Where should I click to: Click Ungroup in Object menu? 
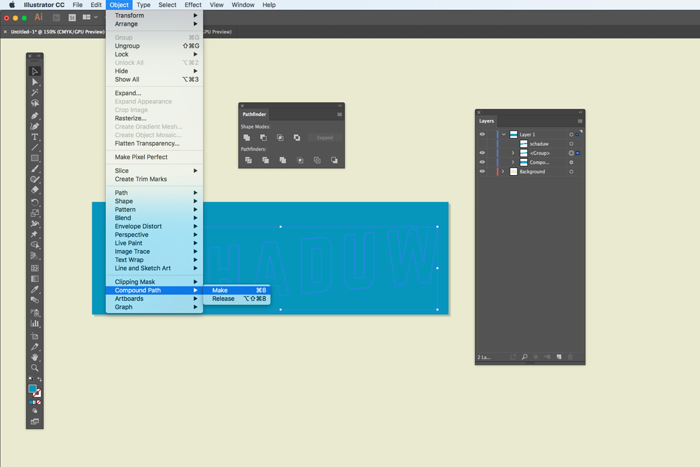(154, 46)
